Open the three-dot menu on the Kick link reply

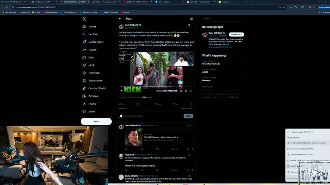click(x=192, y=125)
